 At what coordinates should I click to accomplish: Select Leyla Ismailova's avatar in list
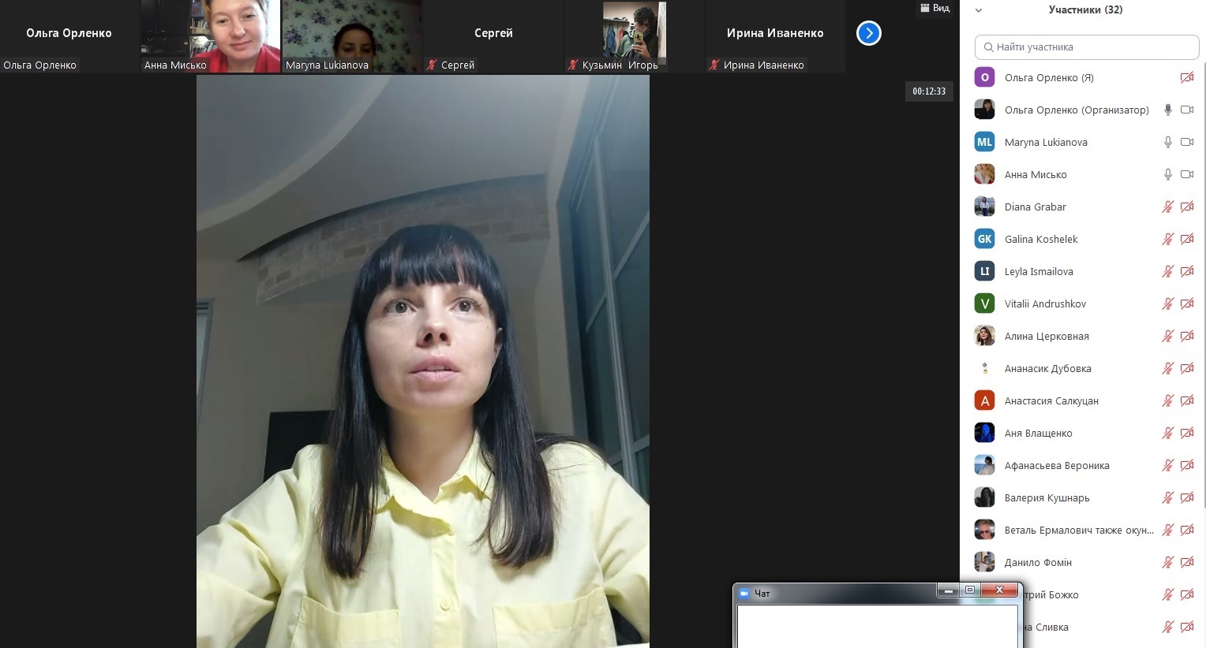pos(984,271)
